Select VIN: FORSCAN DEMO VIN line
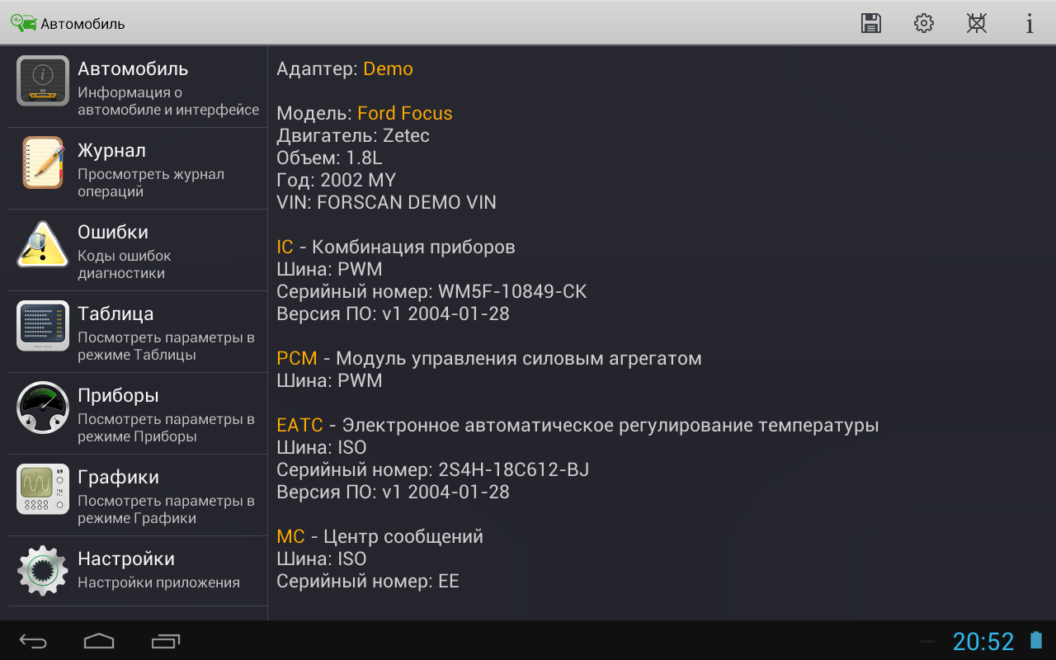 [x=386, y=202]
